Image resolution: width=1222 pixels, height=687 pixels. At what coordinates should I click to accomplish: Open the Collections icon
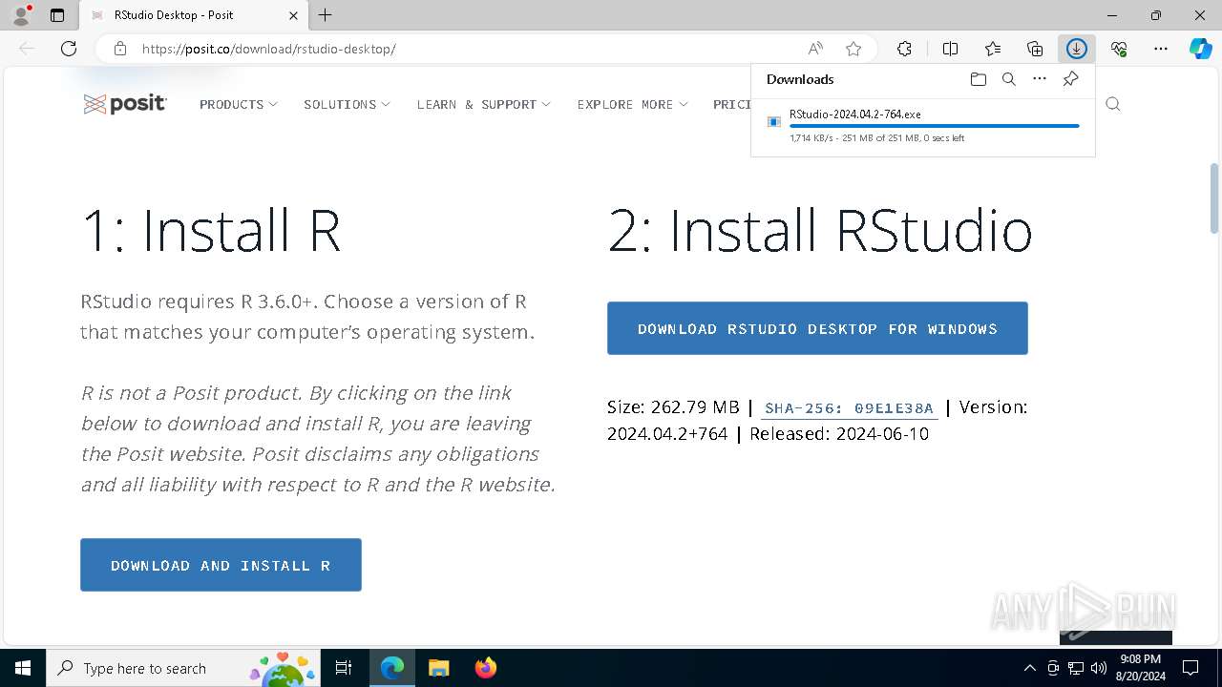coord(1035,49)
